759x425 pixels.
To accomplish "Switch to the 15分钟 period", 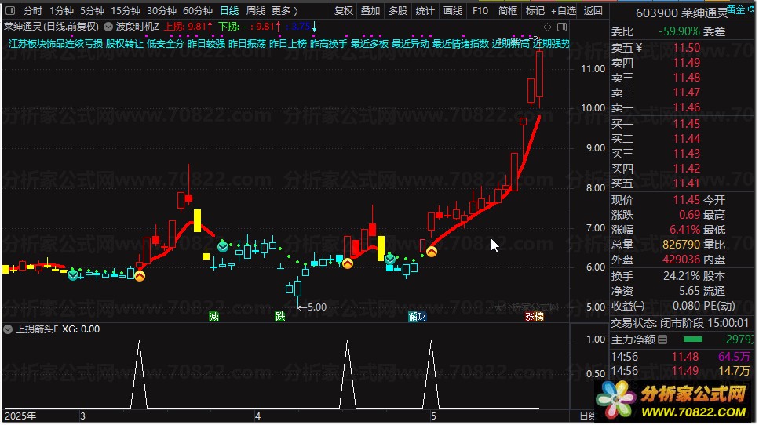I will pyautogui.click(x=126, y=11).
